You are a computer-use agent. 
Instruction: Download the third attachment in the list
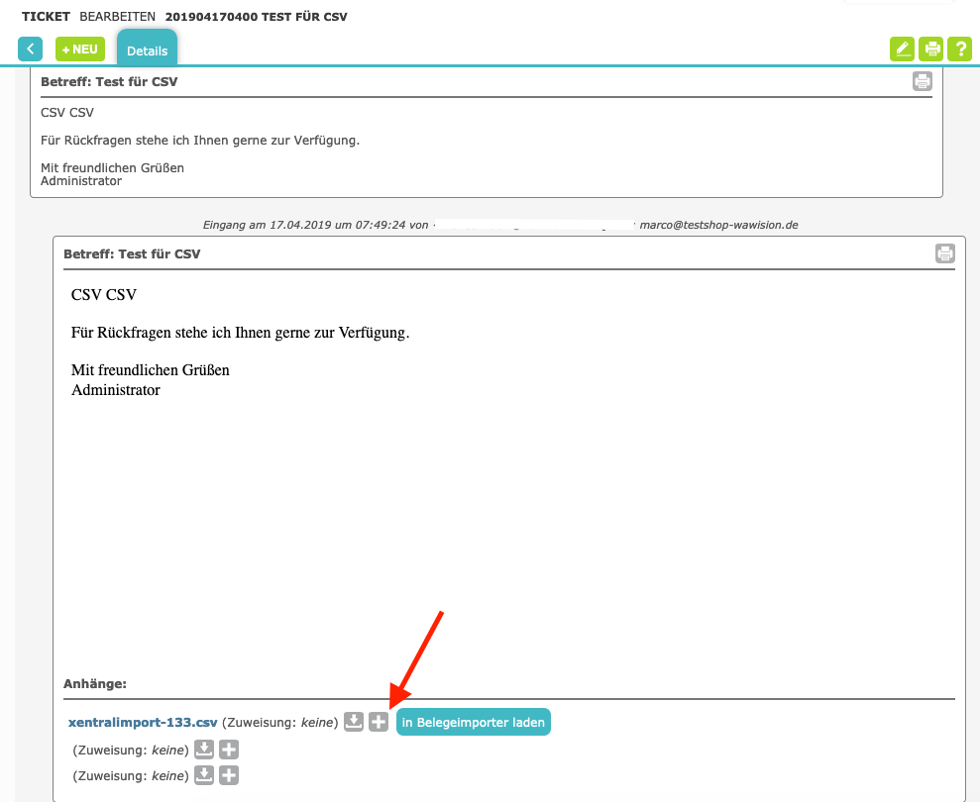204,775
